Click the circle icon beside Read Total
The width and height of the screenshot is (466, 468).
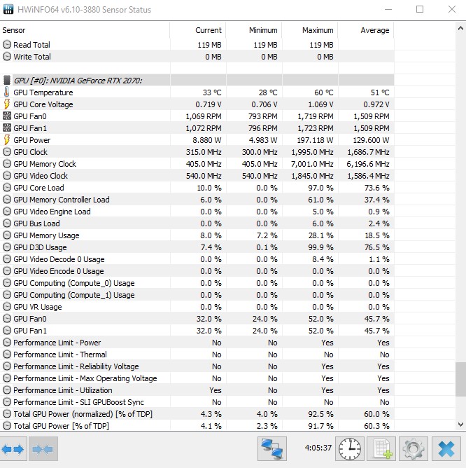(x=7, y=44)
